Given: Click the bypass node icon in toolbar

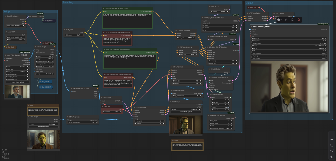Looking at the screenshot, I should click(286, 20).
